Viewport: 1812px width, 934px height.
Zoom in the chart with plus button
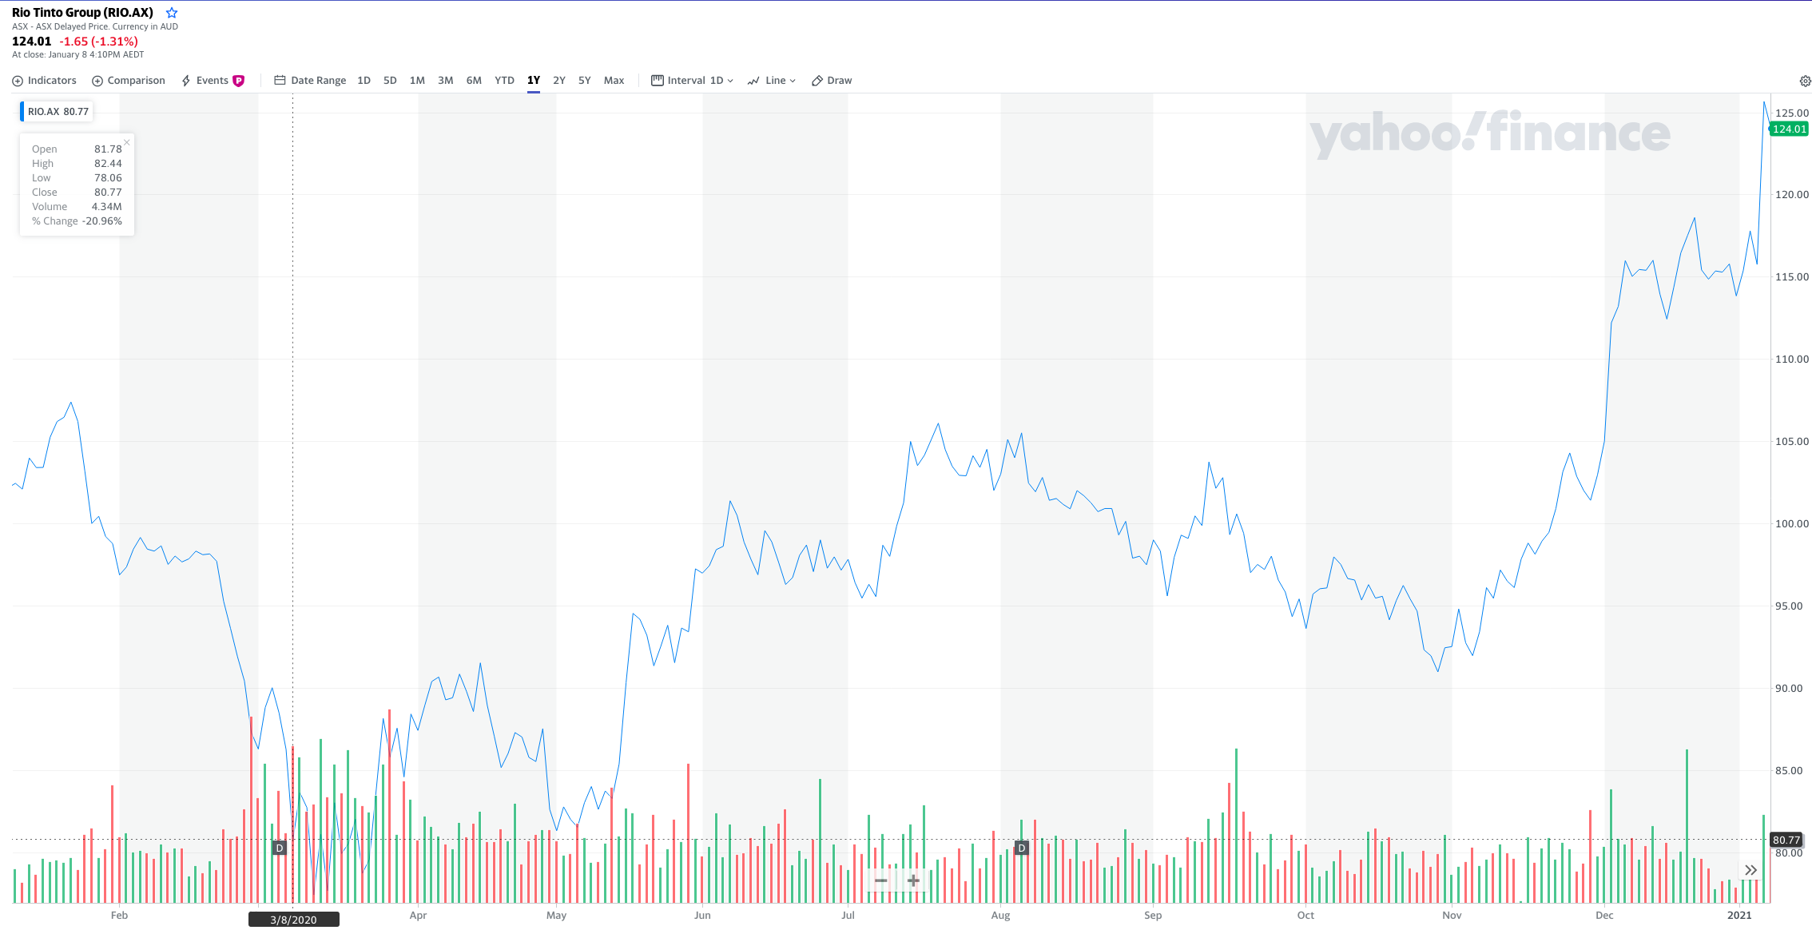913,880
